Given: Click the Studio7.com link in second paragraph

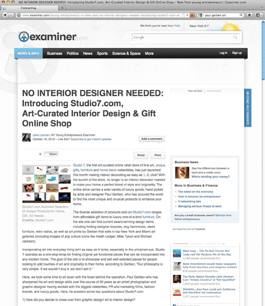Looking at the screenshot, I should point(142,212).
